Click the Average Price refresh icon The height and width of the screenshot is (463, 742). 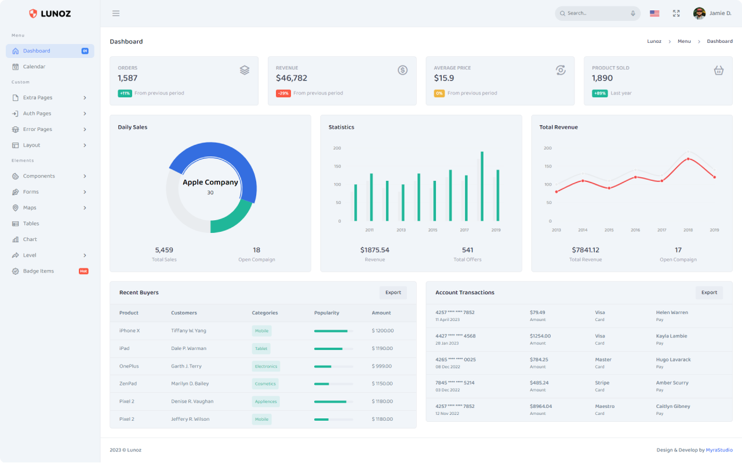coord(561,70)
